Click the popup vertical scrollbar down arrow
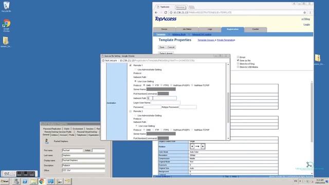 tap(228, 138)
